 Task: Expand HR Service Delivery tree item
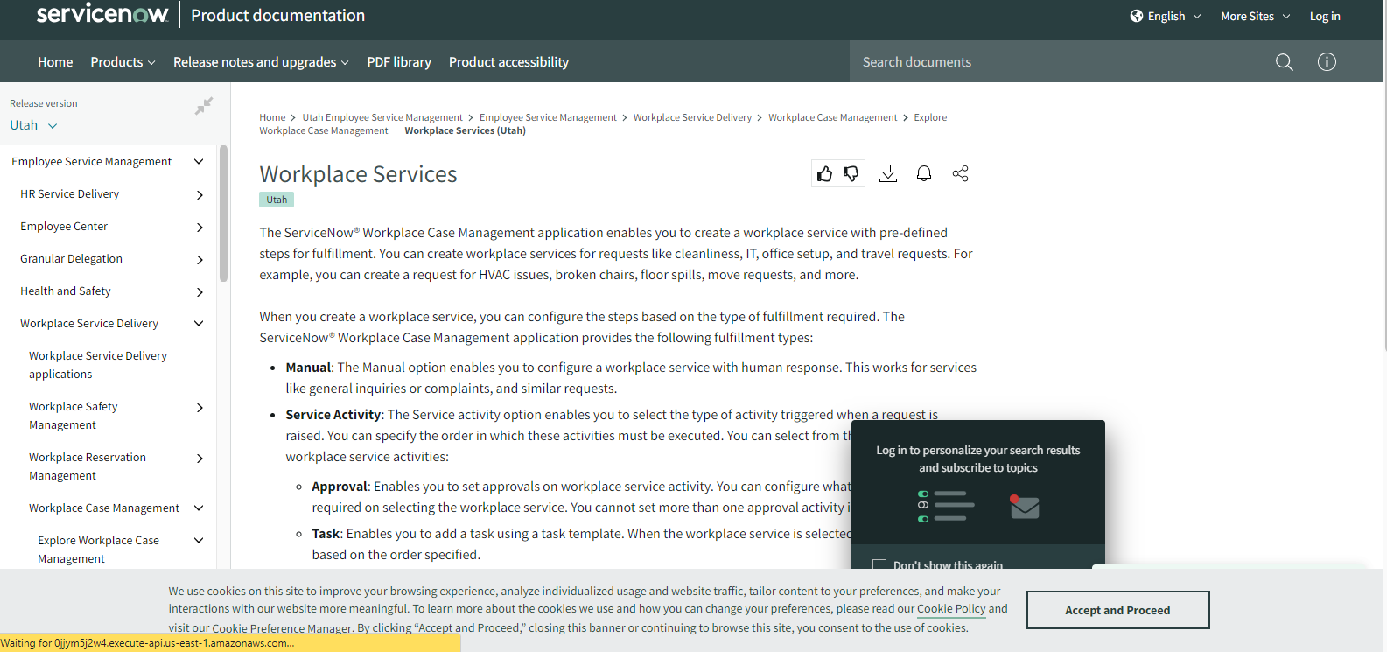200,194
